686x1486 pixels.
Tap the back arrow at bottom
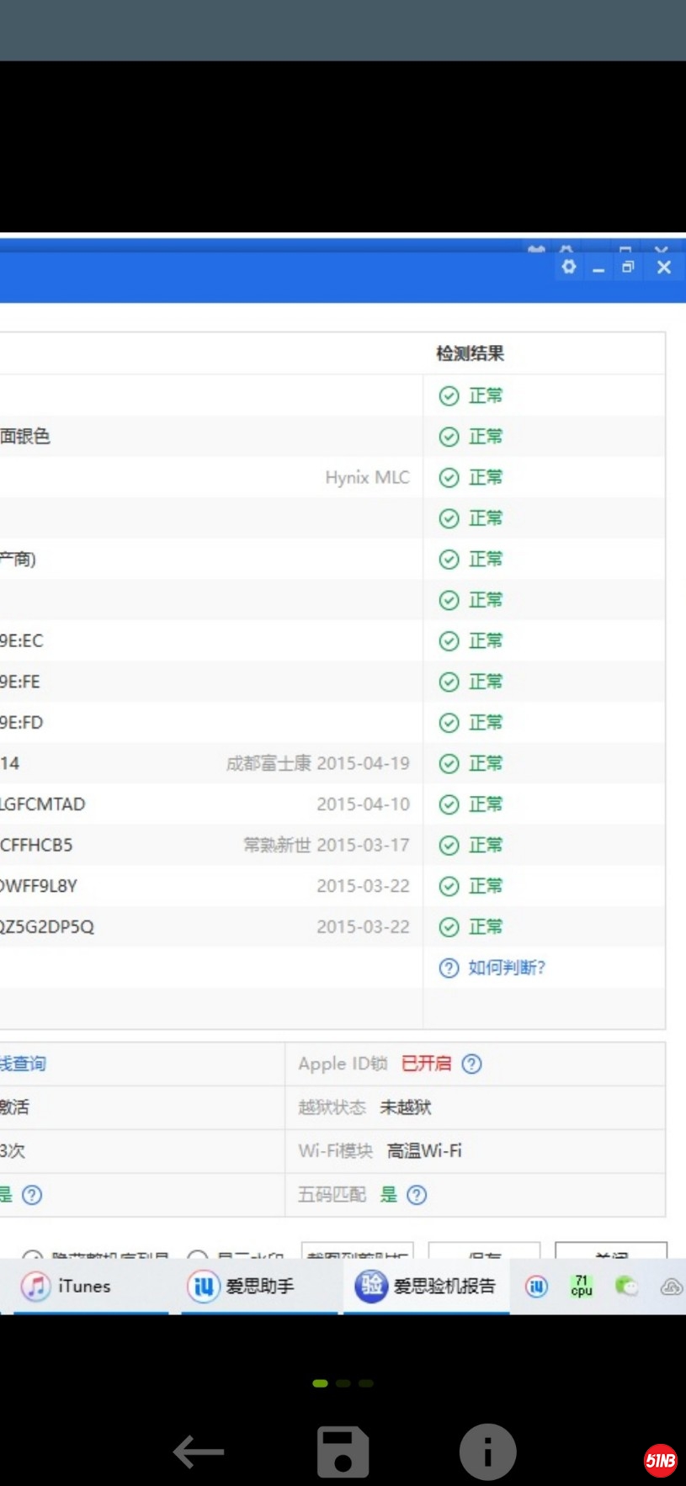199,1452
